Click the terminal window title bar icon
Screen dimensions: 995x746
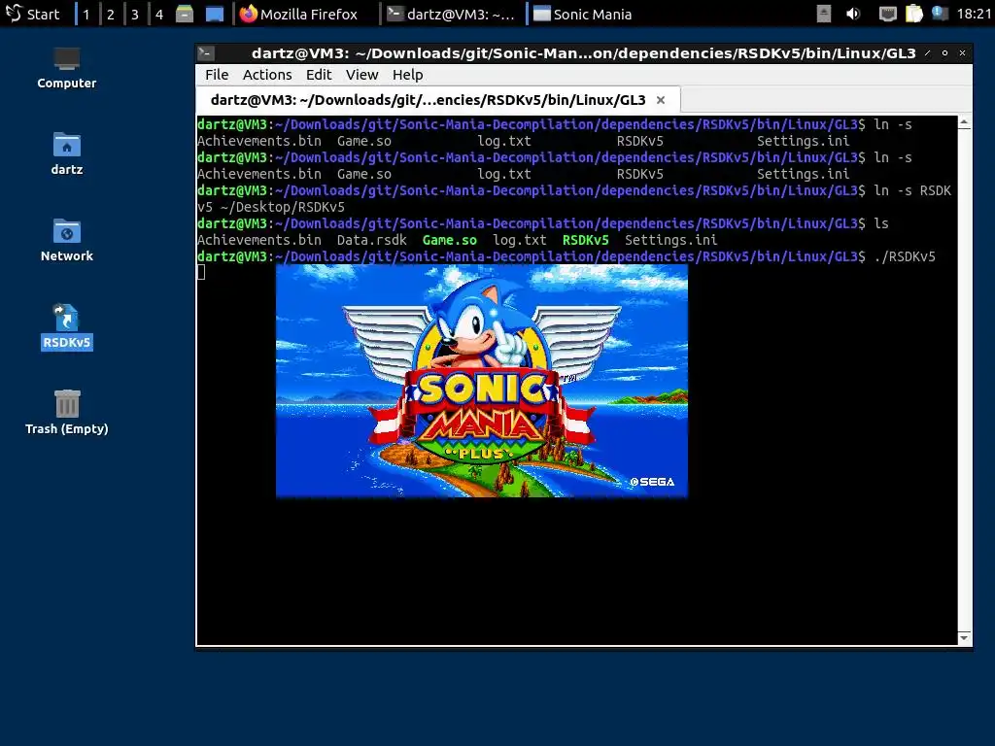click(206, 53)
